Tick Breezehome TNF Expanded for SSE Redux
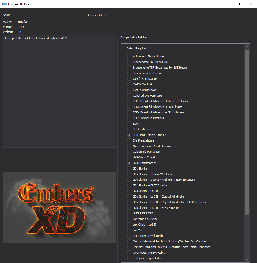The width and height of the screenshot is (257, 263). [x=129, y=68]
